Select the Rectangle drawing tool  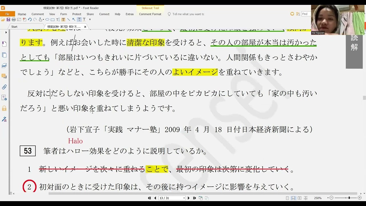[x=53, y=19]
